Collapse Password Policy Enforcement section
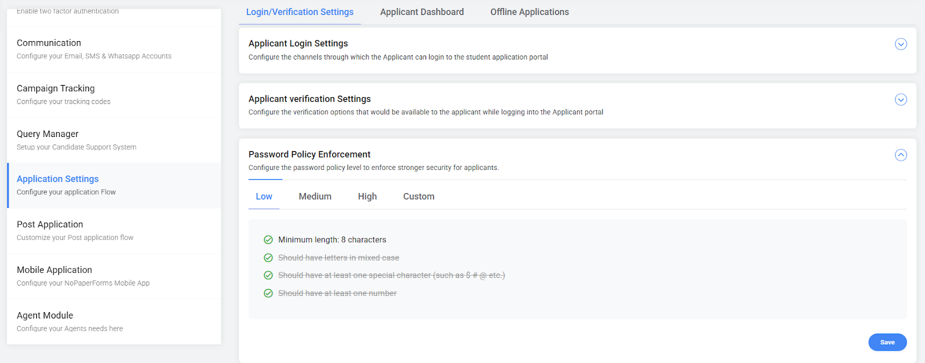Screen dimensions: 925x363 (900, 155)
